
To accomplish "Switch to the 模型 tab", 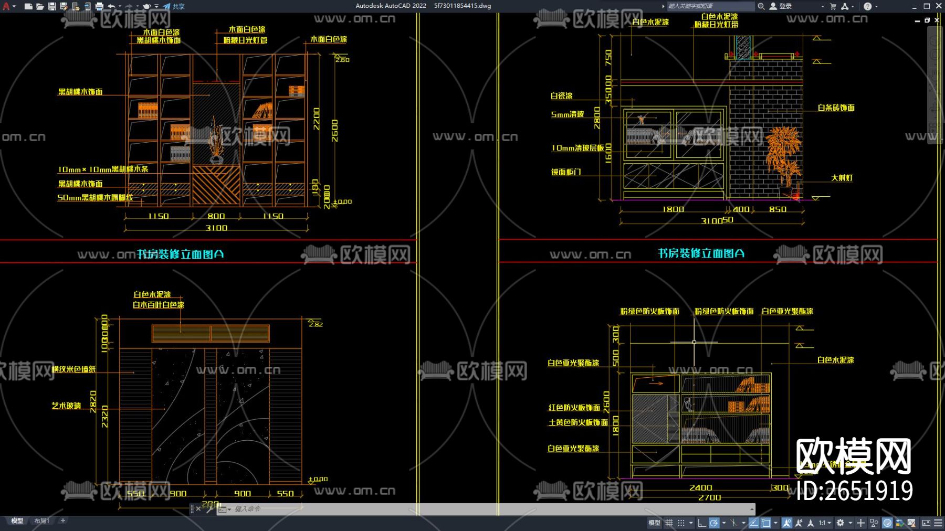I will pos(17,521).
